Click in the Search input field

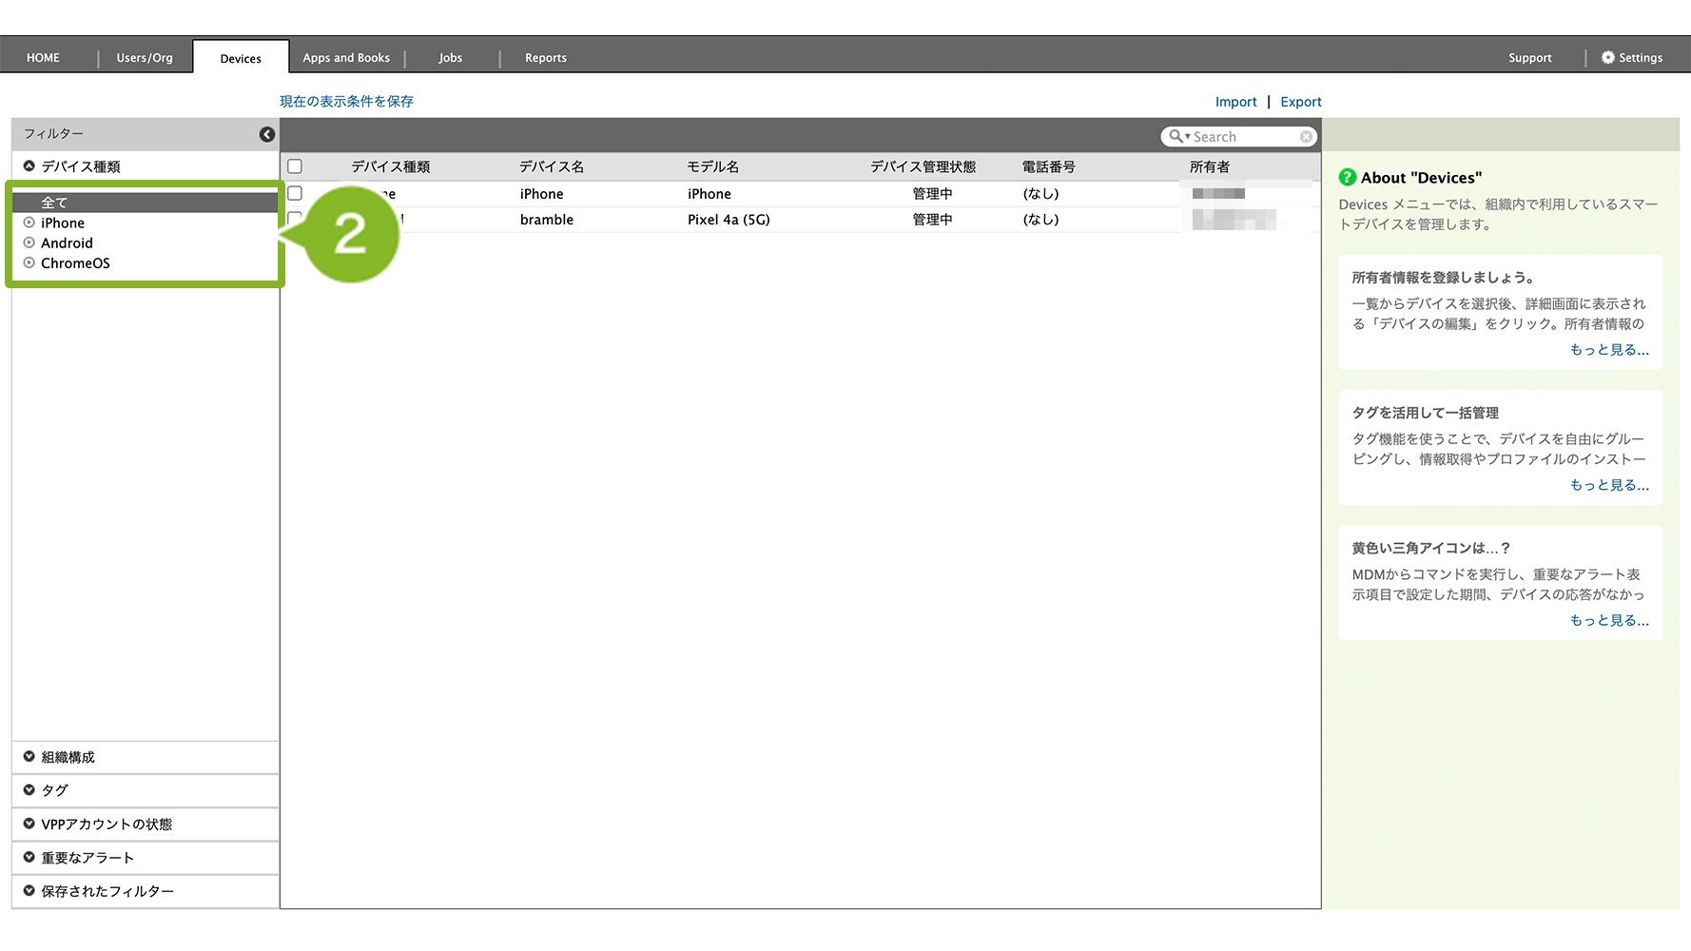pyautogui.click(x=1244, y=137)
